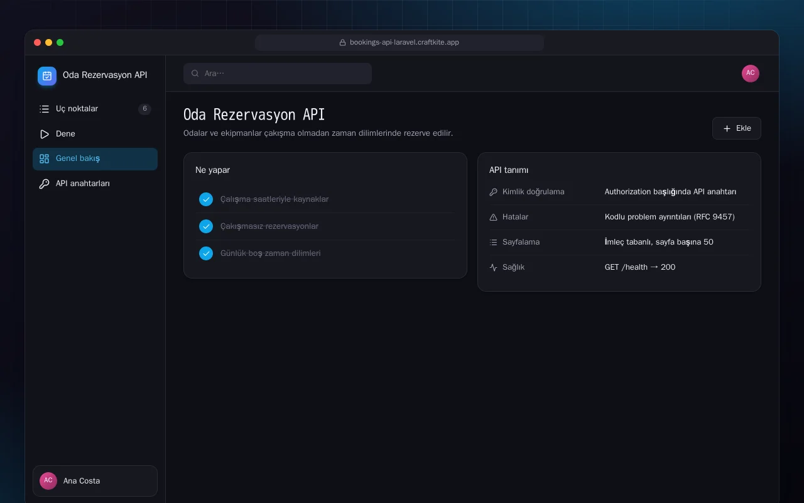
Task: Click the Ne yapar card title
Action: 212,170
